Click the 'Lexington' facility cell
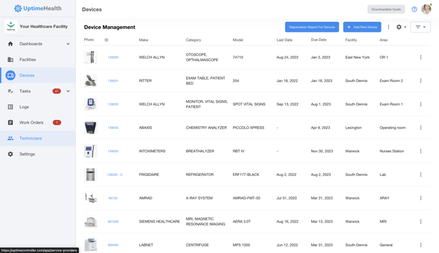Image resolution: width=439 pixels, height=253 pixels. 353,127
